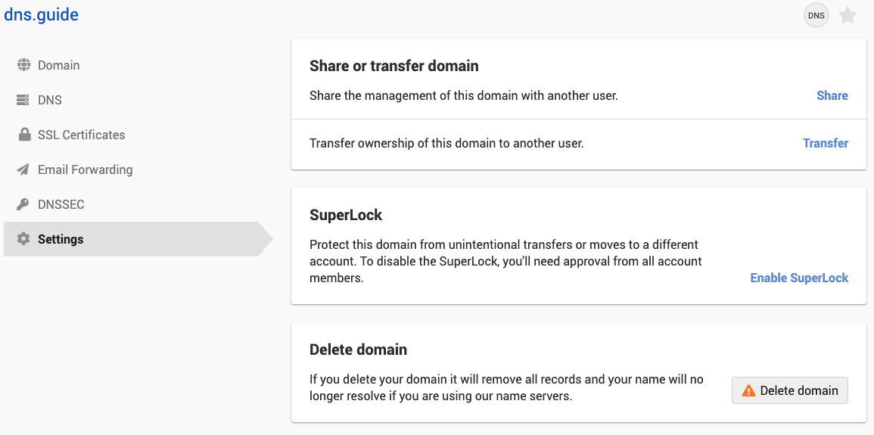Screen dimensions: 874x435
Task: Click the globe icon beside Domain
Action: (x=23, y=65)
